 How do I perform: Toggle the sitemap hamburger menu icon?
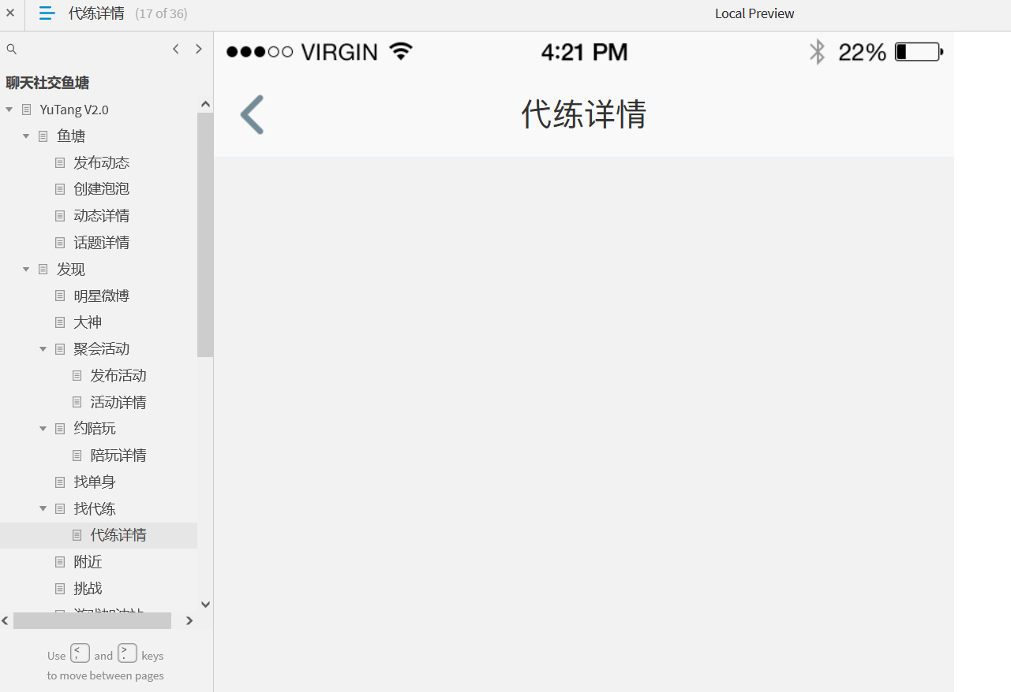coord(47,13)
